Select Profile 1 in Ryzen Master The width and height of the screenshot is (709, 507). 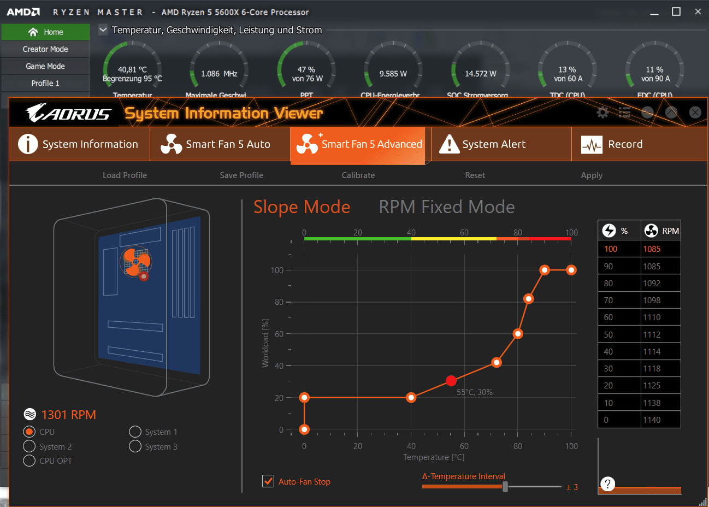coord(45,83)
